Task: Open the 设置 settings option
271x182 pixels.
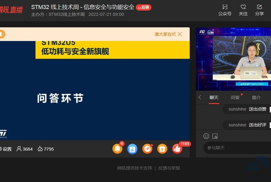Action: (6, 149)
